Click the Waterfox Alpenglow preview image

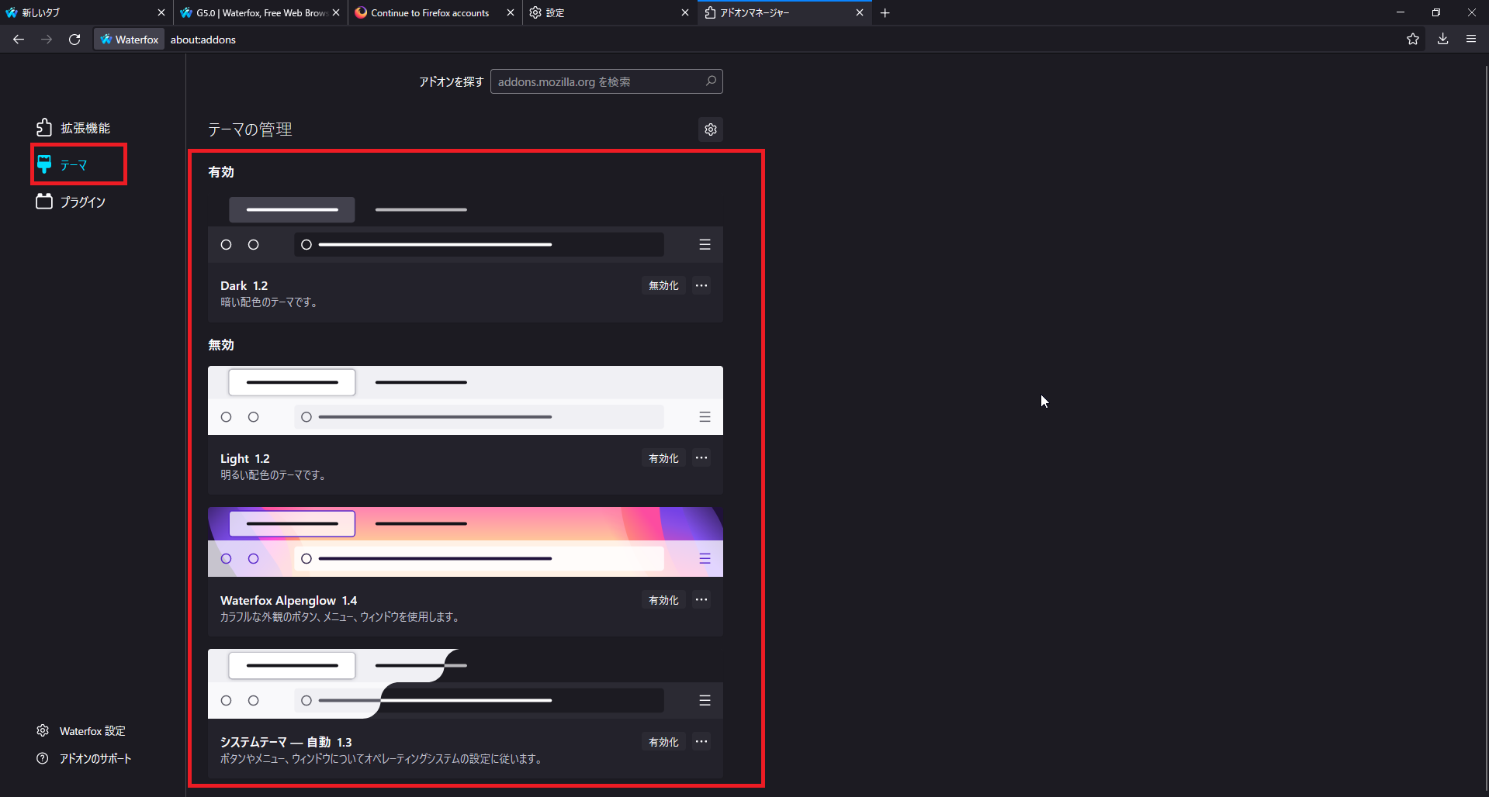pyautogui.click(x=466, y=542)
